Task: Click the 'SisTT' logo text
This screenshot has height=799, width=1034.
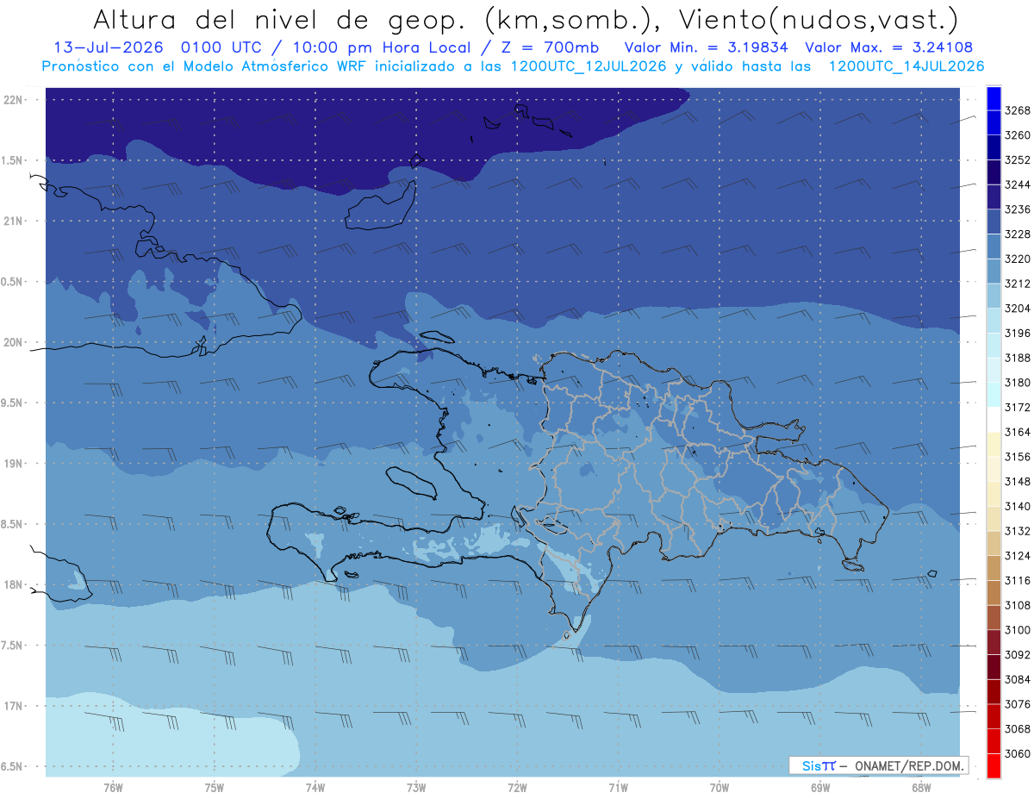Action: 819,765
